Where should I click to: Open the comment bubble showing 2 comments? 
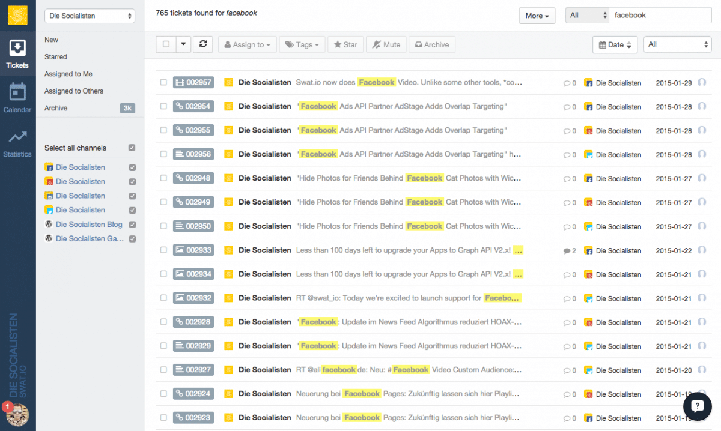pos(570,251)
